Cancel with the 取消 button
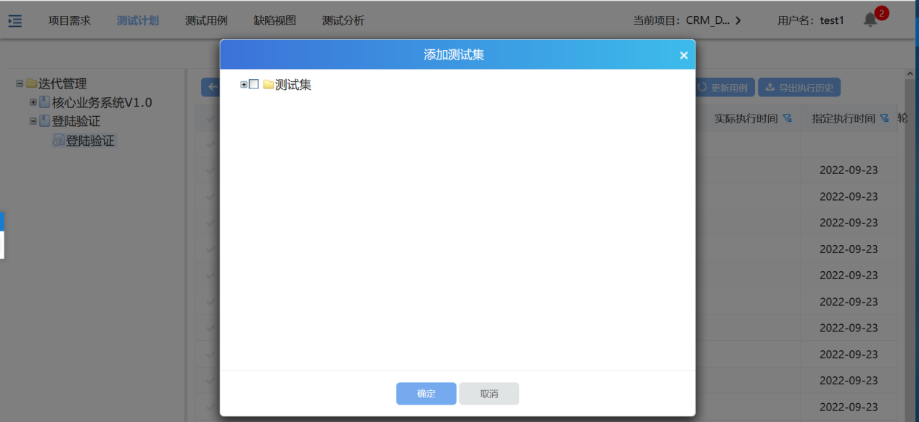 click(x=489, y=394)
